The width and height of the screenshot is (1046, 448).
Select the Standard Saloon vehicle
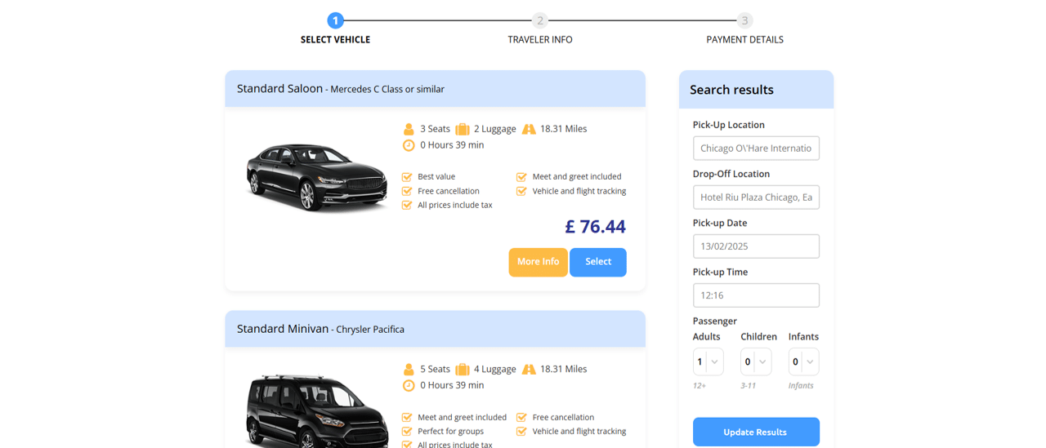tap(598, 262)
